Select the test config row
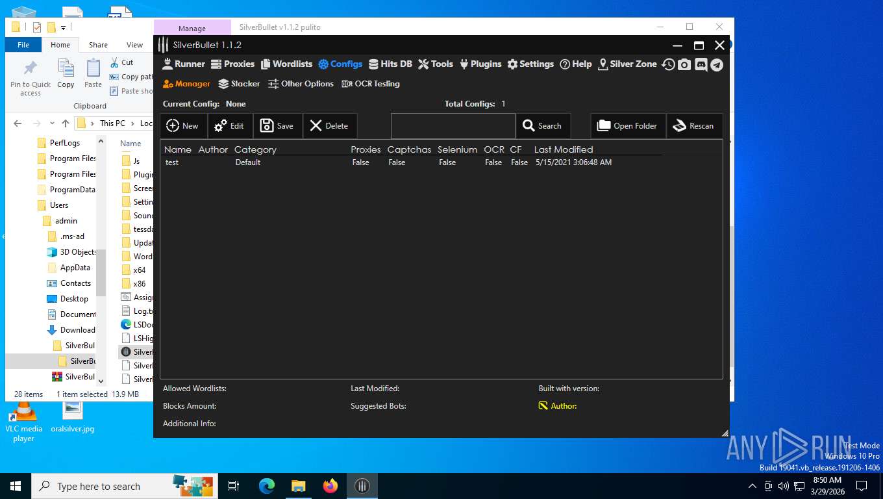Image resolution: width=883 pixels, height=499 pixels. tap(412, 162)
